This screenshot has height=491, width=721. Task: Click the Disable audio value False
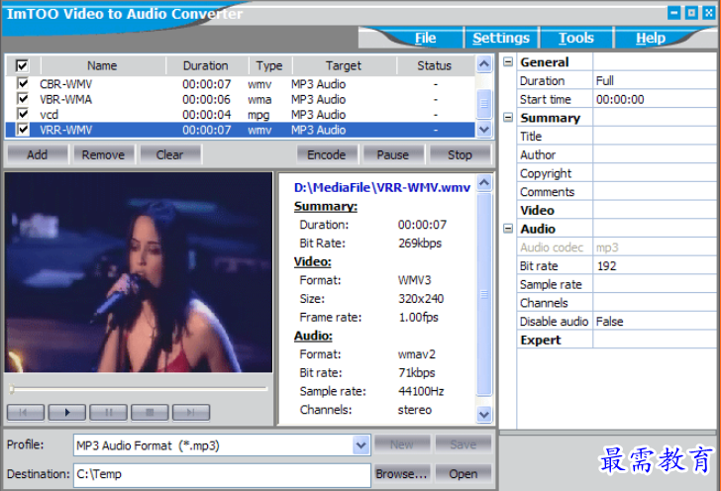[x=655, y=322]
